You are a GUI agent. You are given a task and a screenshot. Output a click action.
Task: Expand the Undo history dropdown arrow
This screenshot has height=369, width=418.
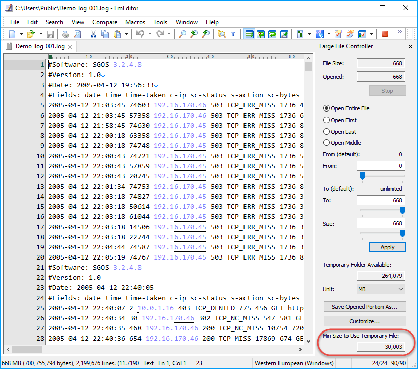[150, 34]
